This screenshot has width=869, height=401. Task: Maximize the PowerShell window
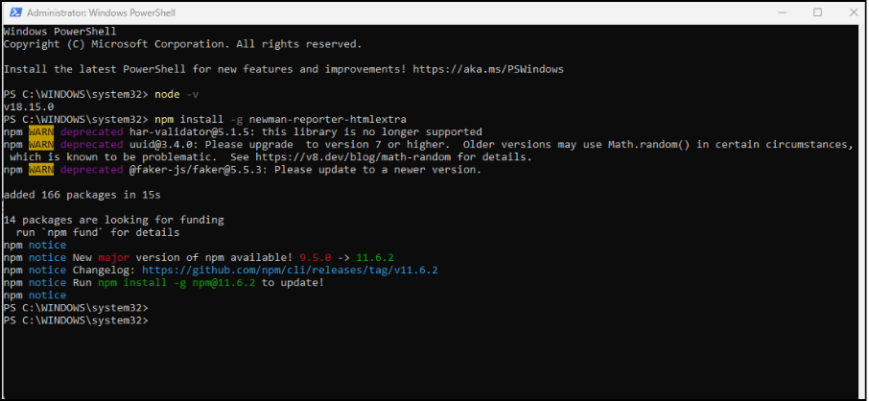pyautogui.click(x=817, y=12)
